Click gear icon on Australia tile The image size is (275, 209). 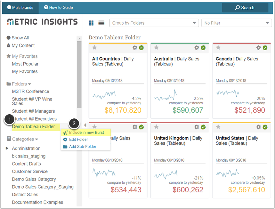coord(197,48)
